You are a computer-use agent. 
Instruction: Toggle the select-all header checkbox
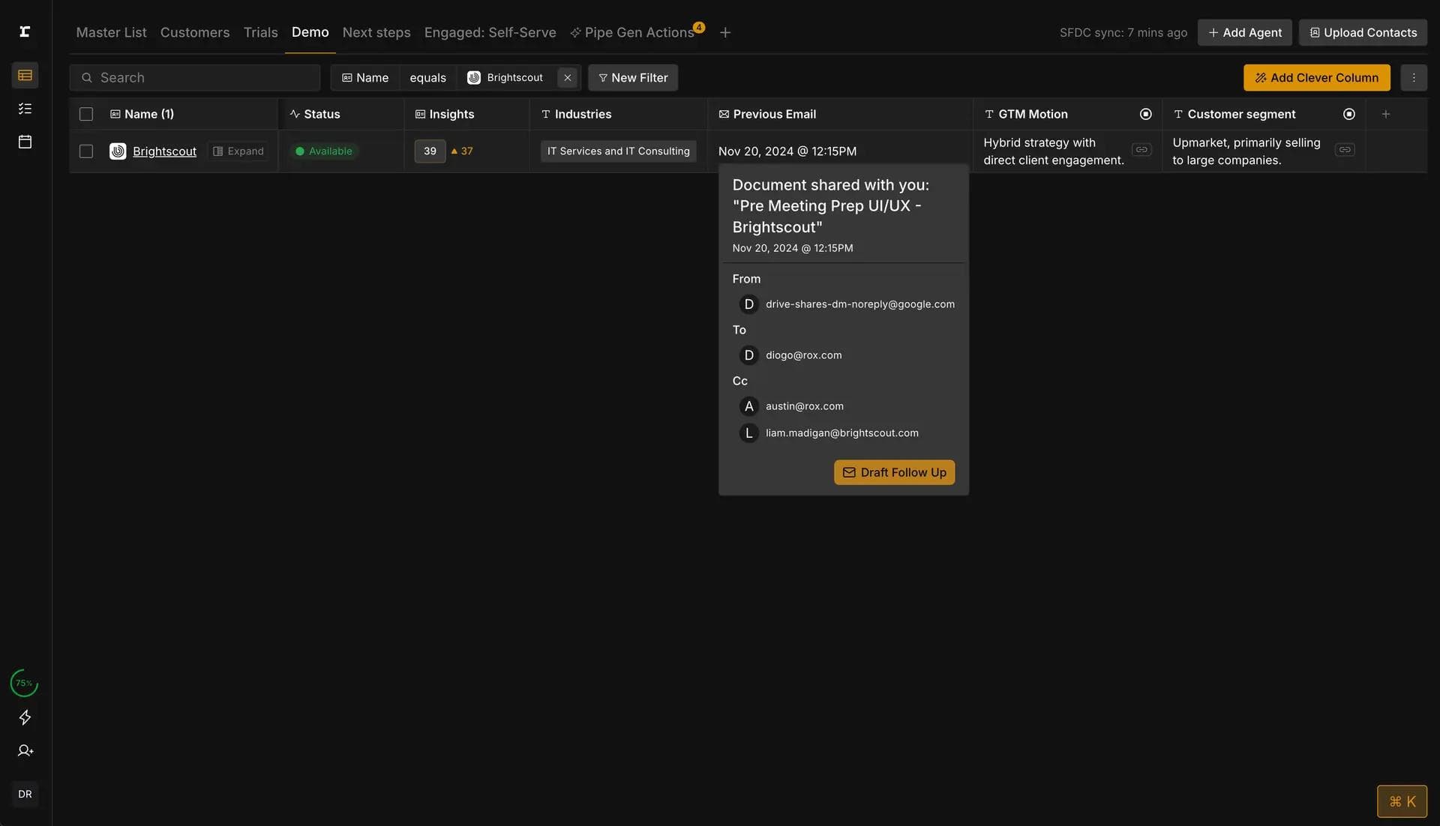(86, 114)
